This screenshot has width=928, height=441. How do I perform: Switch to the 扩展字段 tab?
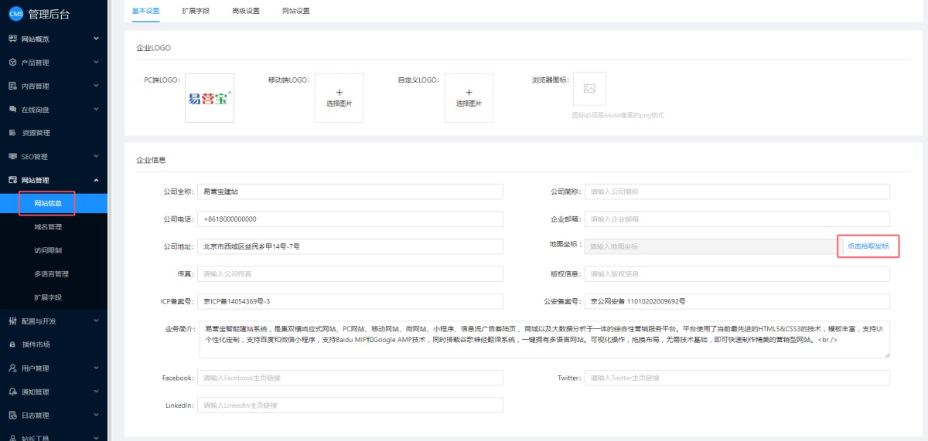coord(196,11)
